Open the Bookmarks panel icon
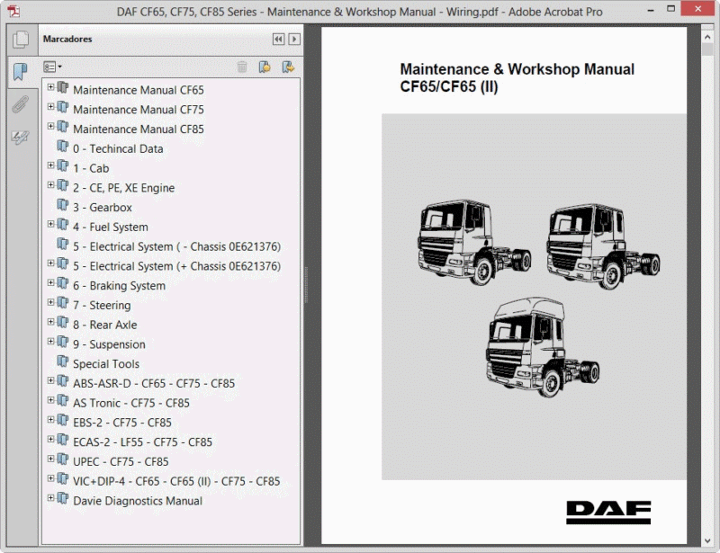This screenshot has width=720, height=553. [21, 72]
